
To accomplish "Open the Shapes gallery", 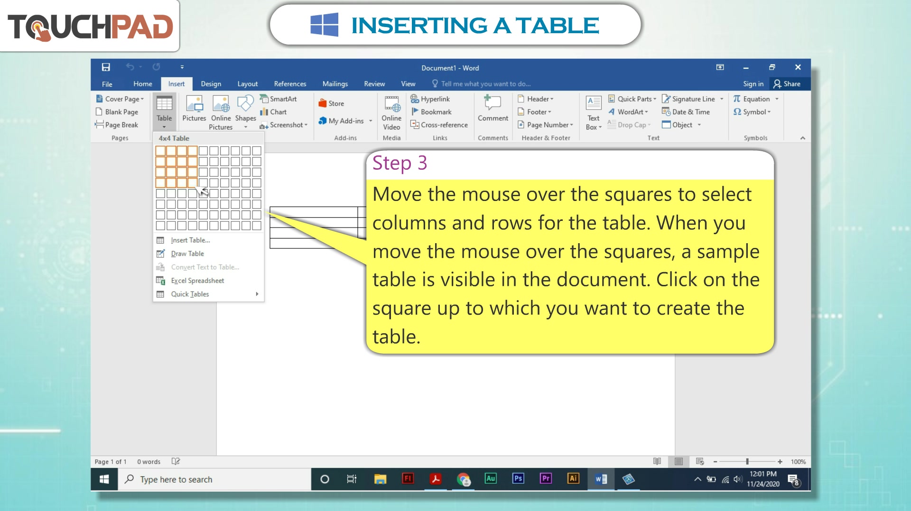I will (x=245, y=112).
